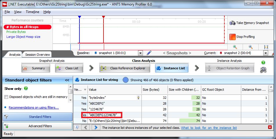Open the Help menu
Screen dimensions: 276x139
pyautogui.click(x=47, y=12)
